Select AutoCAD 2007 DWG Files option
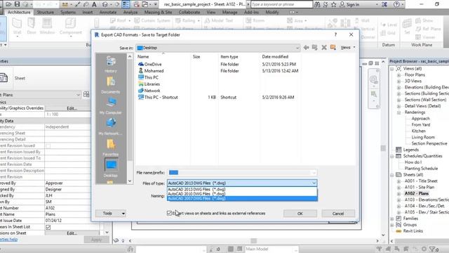Screen dimensions: 449x253 (x=242, y=198)
